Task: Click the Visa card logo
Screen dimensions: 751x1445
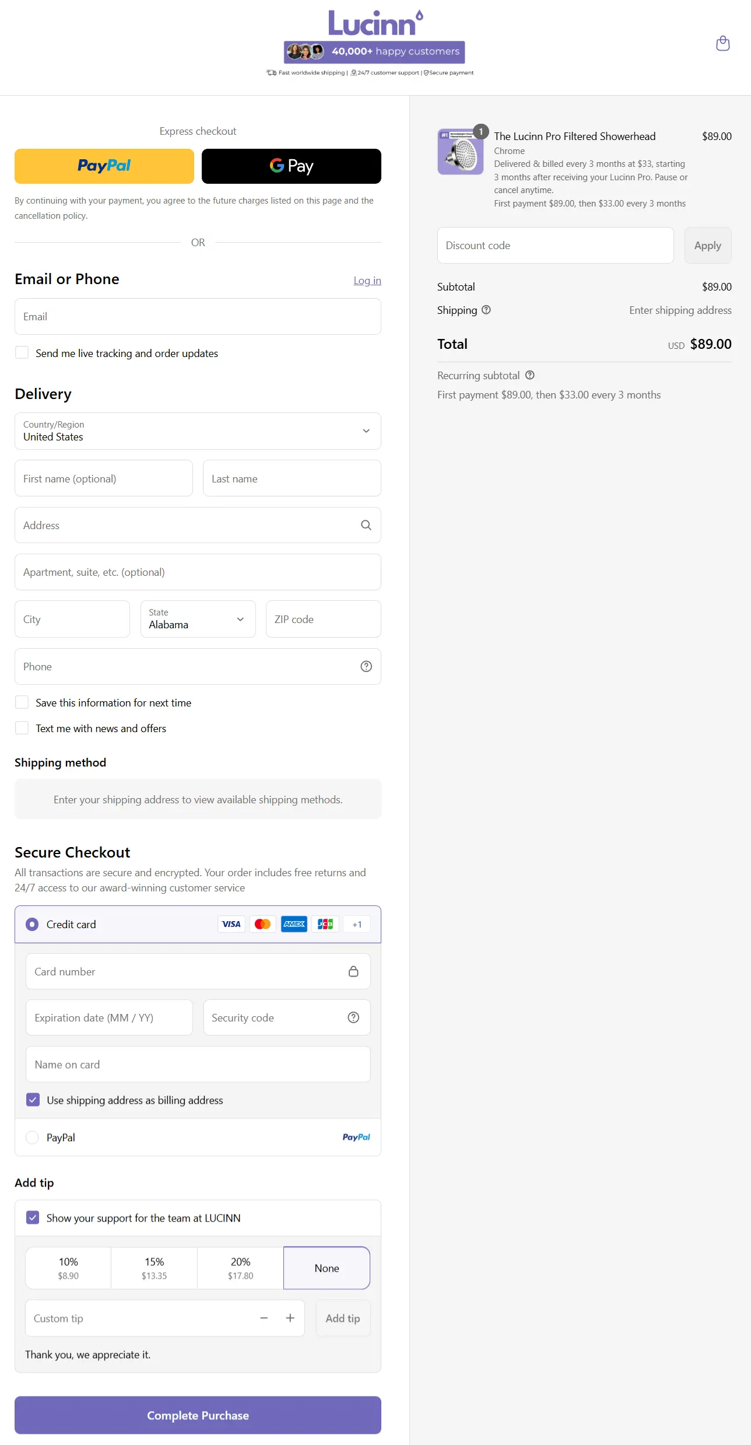Action: click(231, 924)
